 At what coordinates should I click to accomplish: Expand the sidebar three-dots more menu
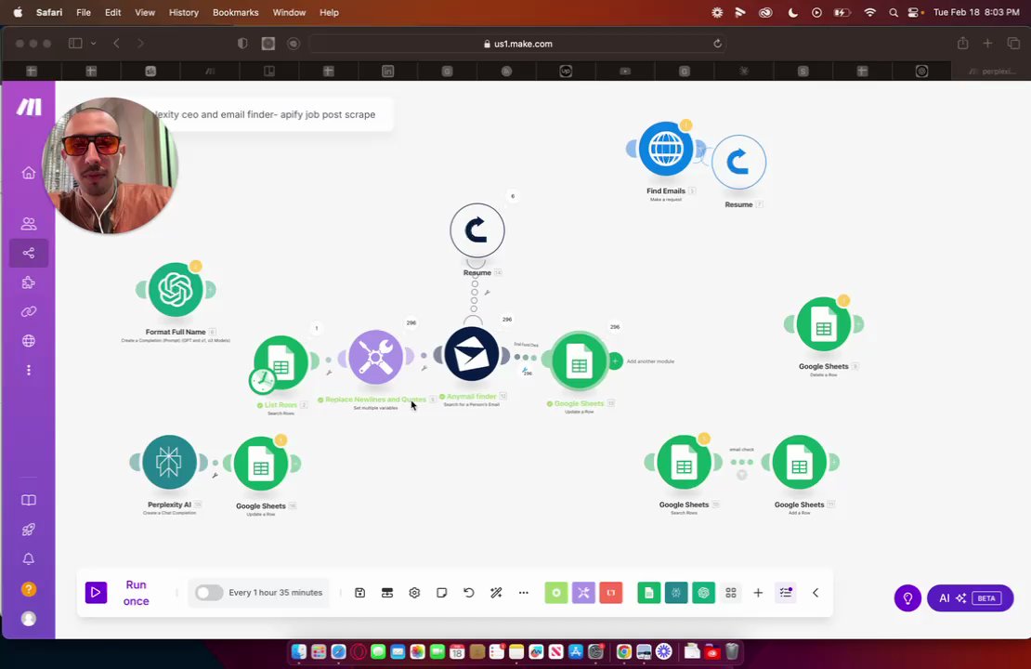pyautogui.click(x=28, y=371)
